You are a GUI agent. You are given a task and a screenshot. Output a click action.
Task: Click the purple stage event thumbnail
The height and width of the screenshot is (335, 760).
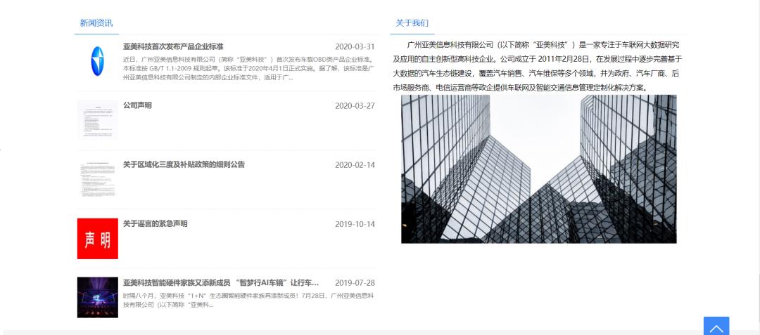tap(97, 297)
